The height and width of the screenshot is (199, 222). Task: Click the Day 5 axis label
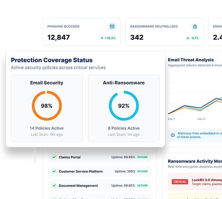201,119
